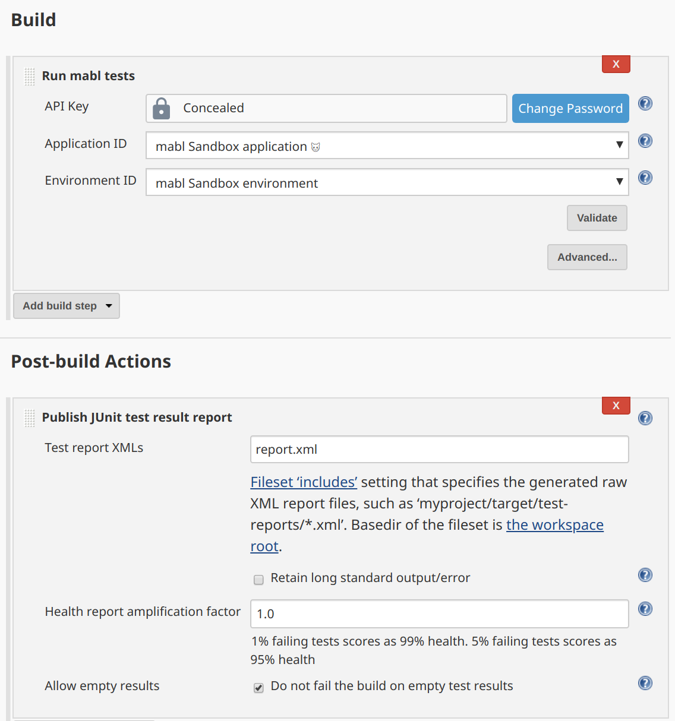Click the Test report XMLs input field

439,450
